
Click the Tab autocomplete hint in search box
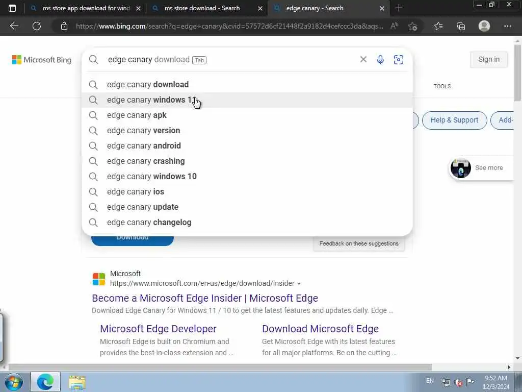pos(199,60)
